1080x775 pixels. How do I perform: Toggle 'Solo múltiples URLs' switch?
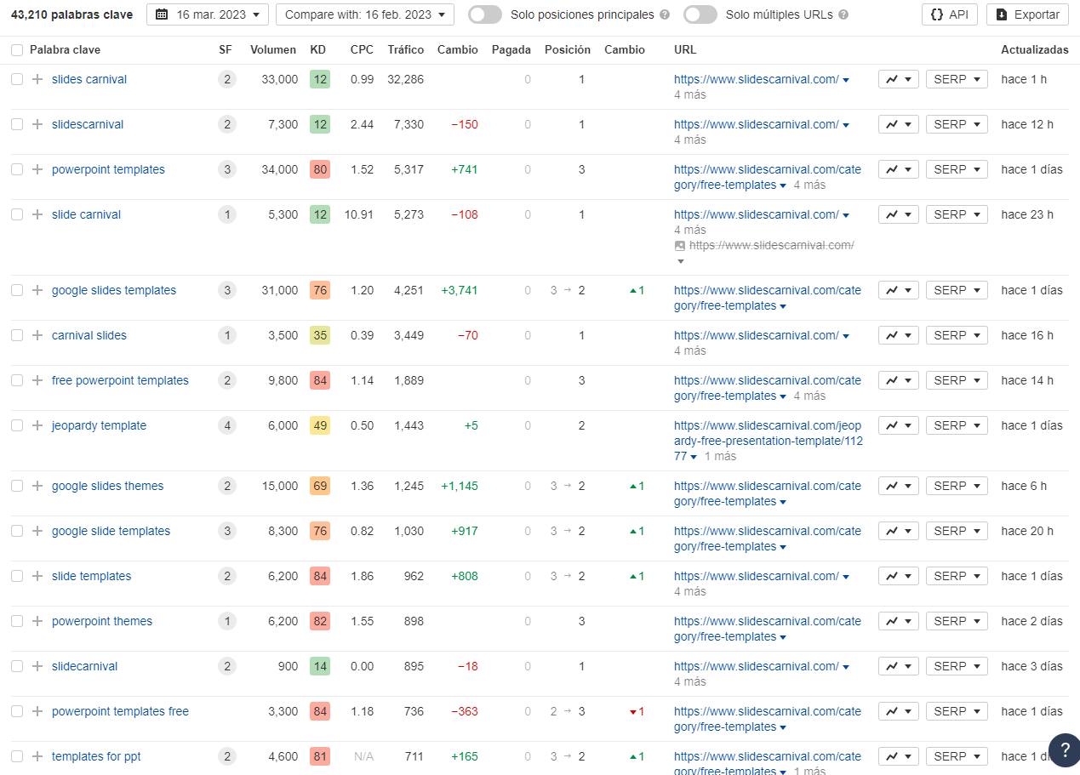pyautogui.click(x=700, y=14)
